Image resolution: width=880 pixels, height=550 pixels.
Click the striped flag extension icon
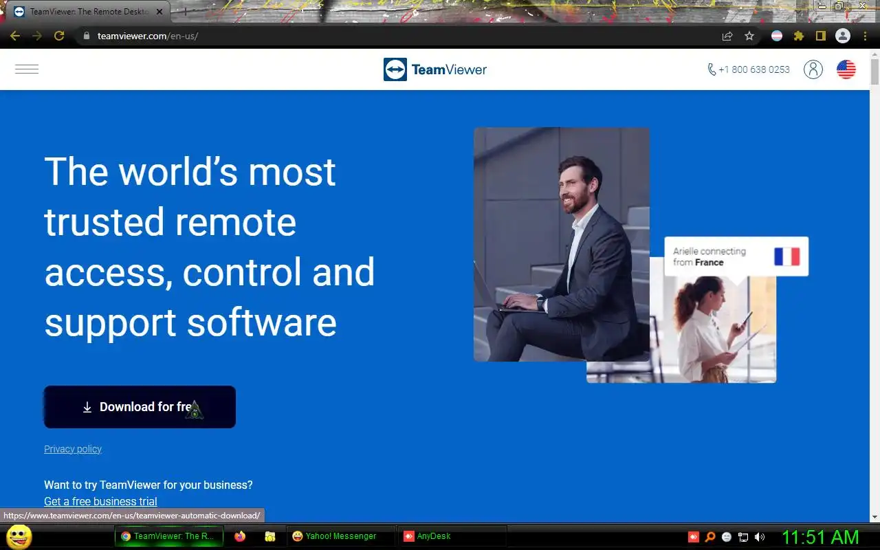click(777, 36)
